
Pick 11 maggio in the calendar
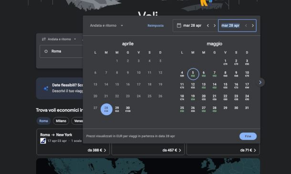[x=182, y=86]
